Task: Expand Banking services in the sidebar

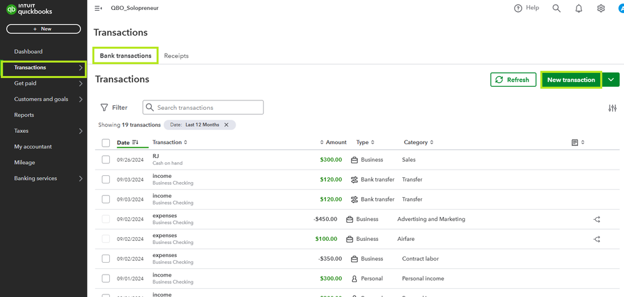Action: 81,178
